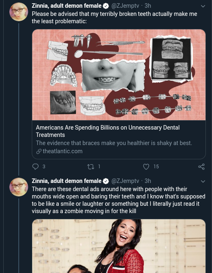212x273 pixels.
Task: Click the verified badge on second tweet
Action: point(106,181)
